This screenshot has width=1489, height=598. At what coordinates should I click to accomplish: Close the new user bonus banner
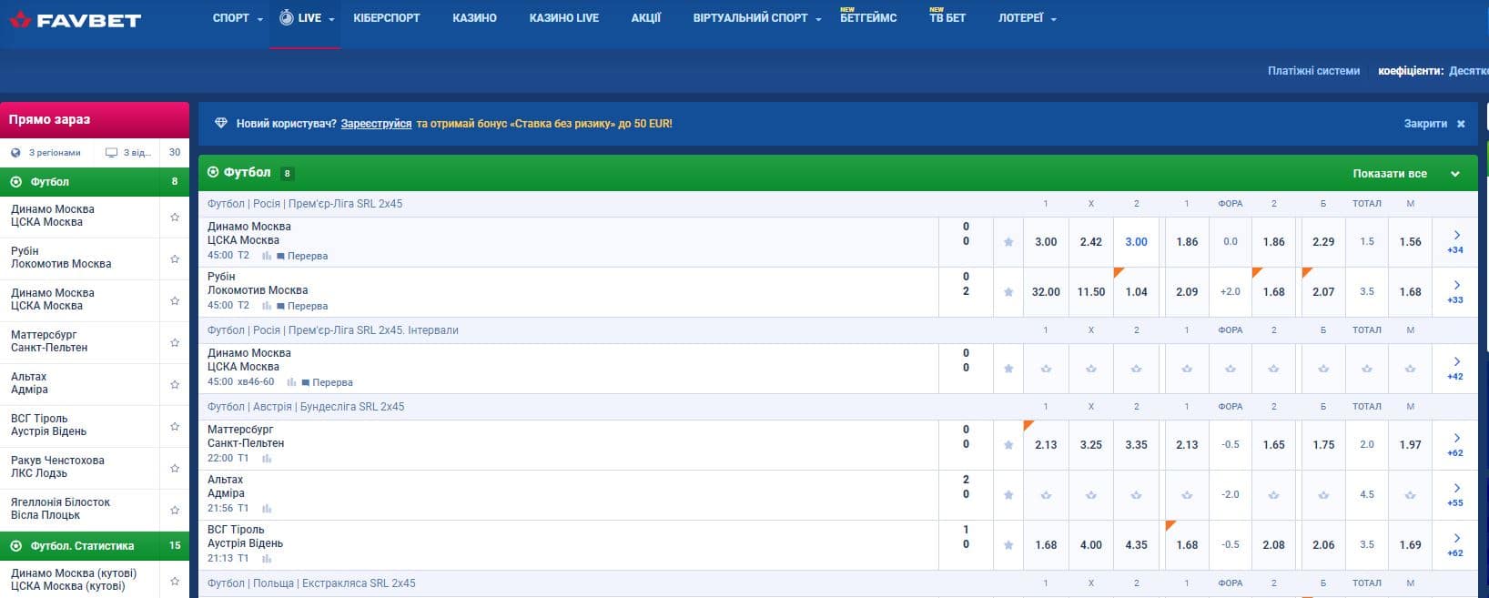coord(1461,124)
